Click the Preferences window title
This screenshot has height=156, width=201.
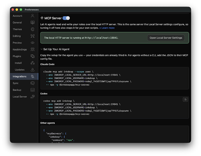coord(32,10)
